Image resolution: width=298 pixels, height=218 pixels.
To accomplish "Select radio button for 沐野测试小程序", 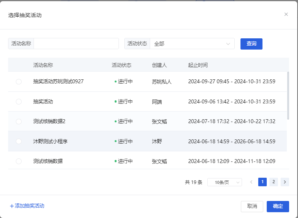I will coord(19,141).
